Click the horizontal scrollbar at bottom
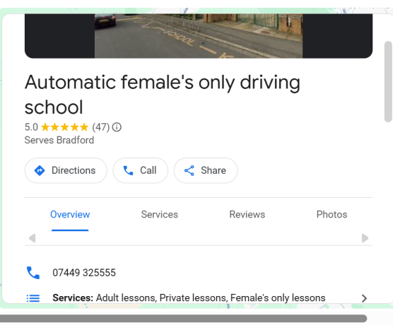The width and height of the screenshot is (393, 325). pos(184,319)
